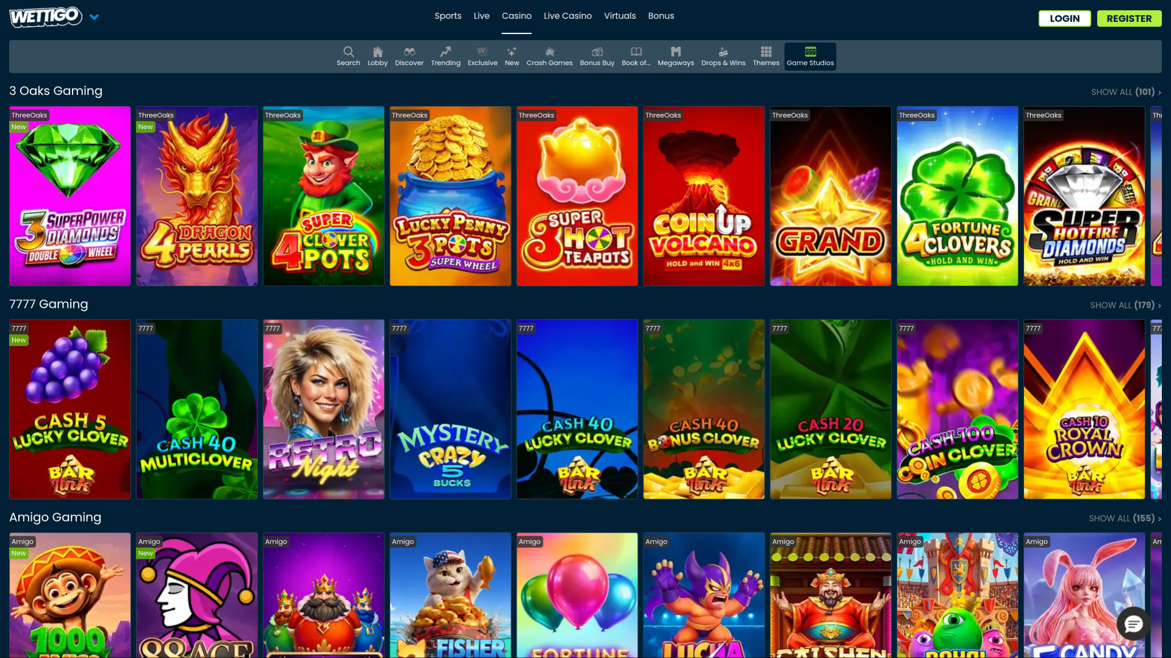Image resolution: width=1171 pixels, height=658 pixels.
Task: Open 3 Super Power Diamonds game thumbnail
Action: click(70, 196)
